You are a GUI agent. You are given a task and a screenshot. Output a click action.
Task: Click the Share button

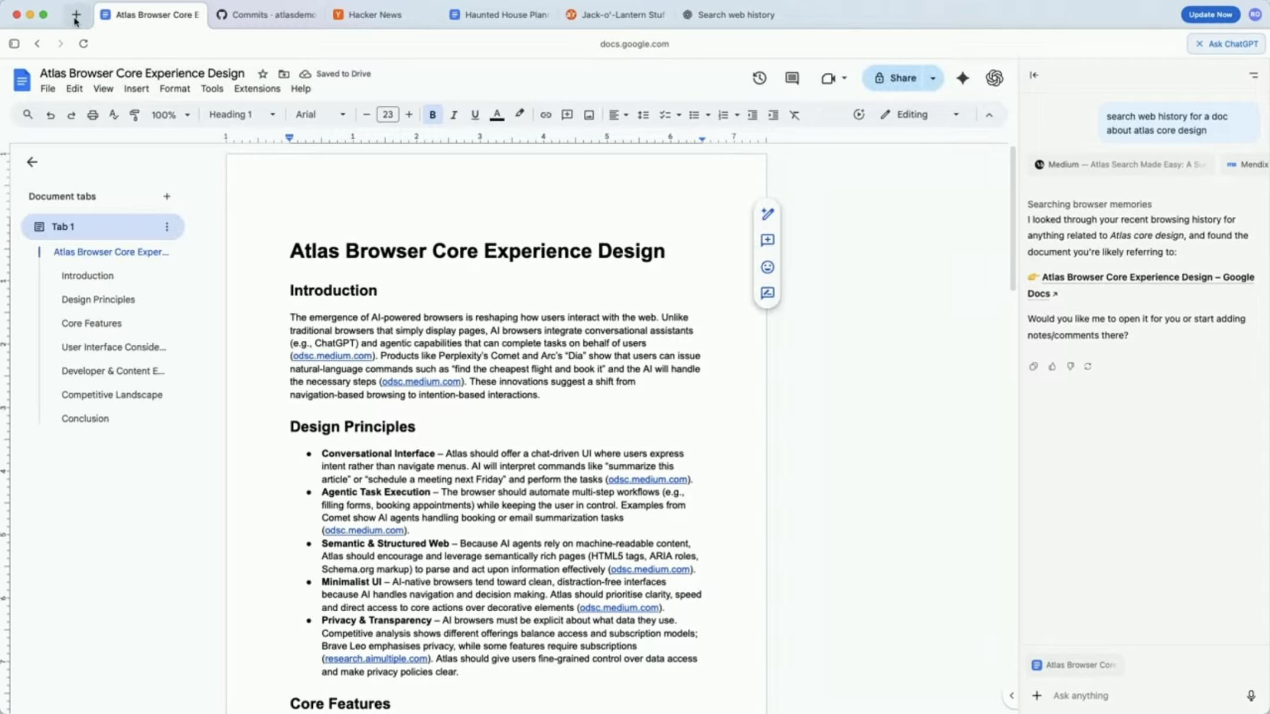click(895, 78)
